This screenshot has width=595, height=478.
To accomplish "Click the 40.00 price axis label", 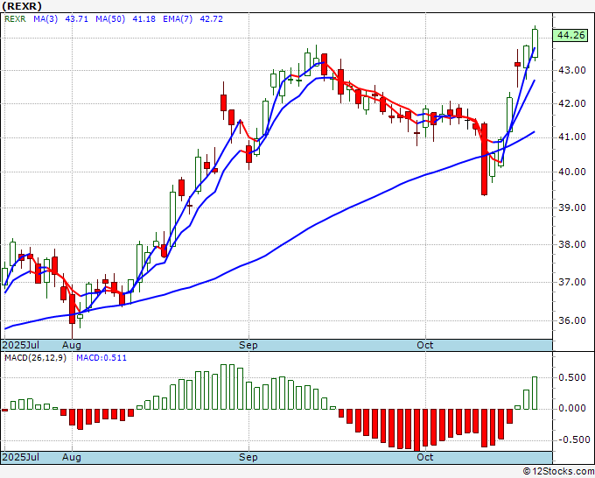I will (572, 172).
